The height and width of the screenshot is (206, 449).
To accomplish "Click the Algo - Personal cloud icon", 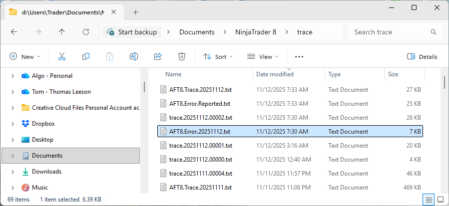I will tap(25, 76).
